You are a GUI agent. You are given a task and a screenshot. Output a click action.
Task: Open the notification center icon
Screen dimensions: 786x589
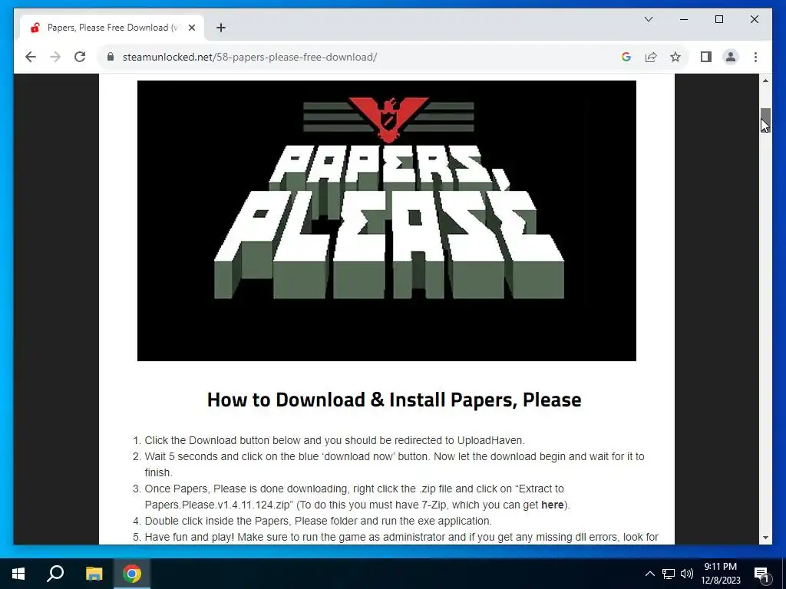click(762, 574)
